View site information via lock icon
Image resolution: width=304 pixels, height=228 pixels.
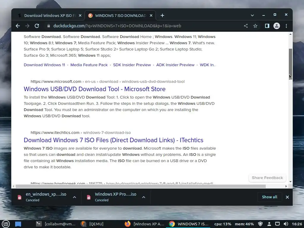click(x=48, y=26)
